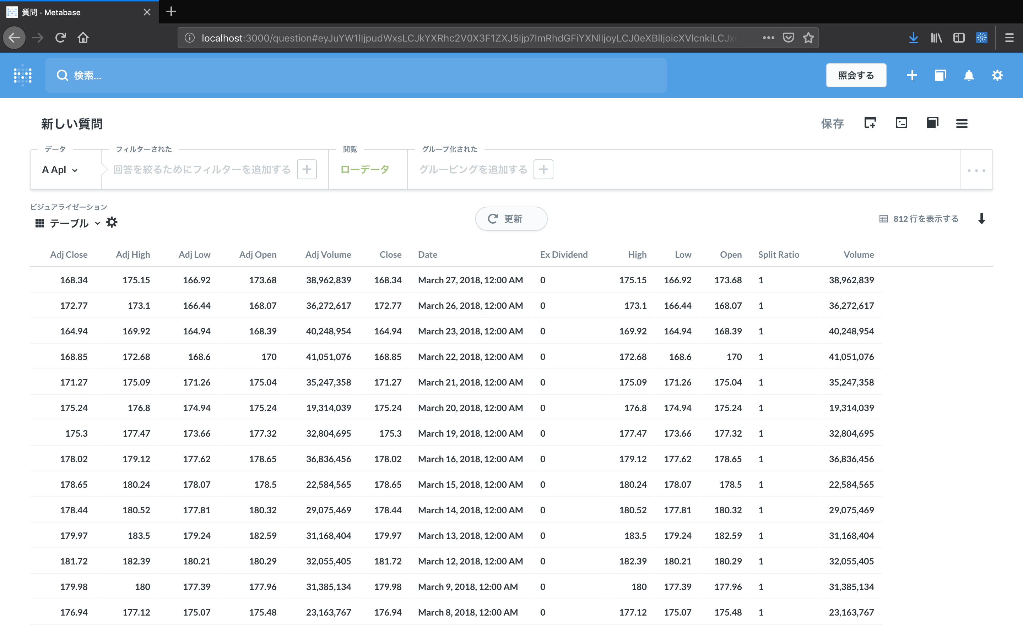The image size is (1023, 639).
Task: Add a grouping with the plus button
Action: pyautogui.click(x=543, y=169)
